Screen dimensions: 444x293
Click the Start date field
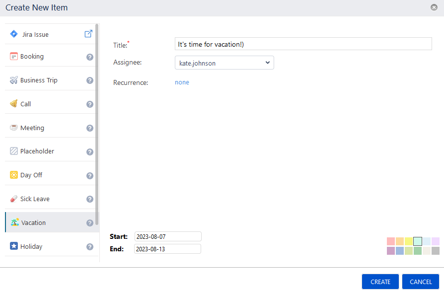[167, 236]
